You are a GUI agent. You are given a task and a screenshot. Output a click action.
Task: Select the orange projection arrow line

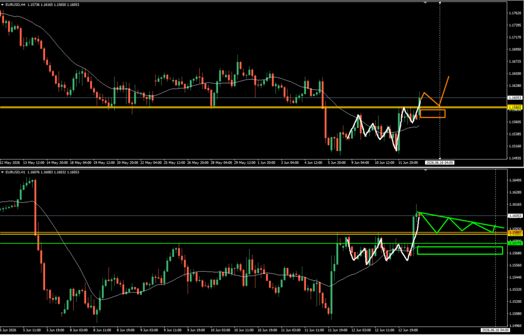(x=434, y=92)
